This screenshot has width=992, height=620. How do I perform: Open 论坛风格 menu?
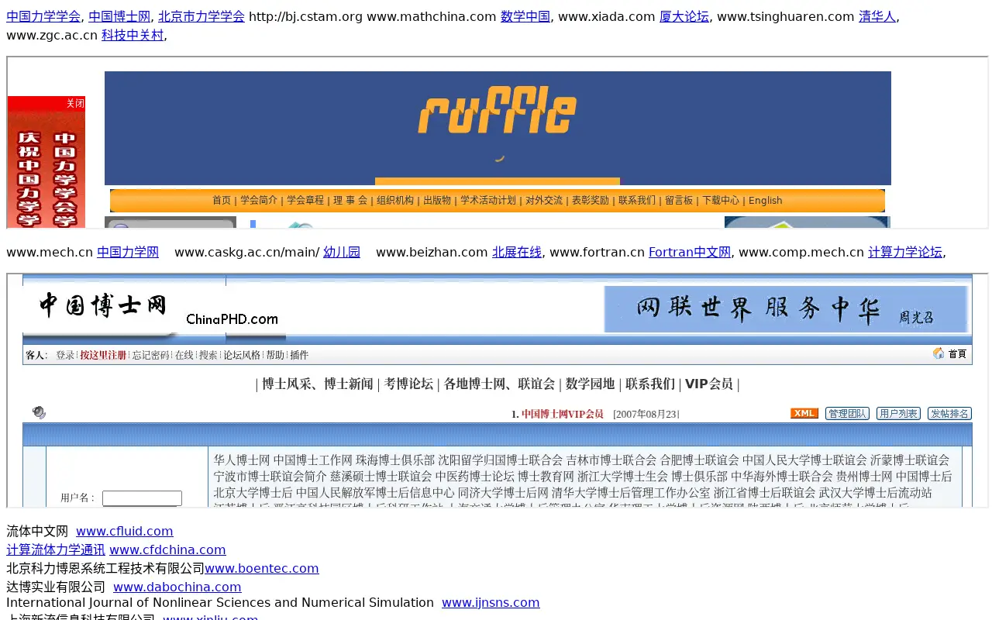[242, 355]
